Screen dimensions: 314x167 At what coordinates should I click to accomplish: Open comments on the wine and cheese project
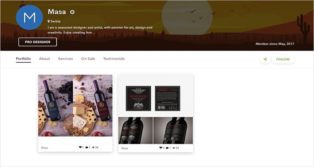tap(87, 147)
